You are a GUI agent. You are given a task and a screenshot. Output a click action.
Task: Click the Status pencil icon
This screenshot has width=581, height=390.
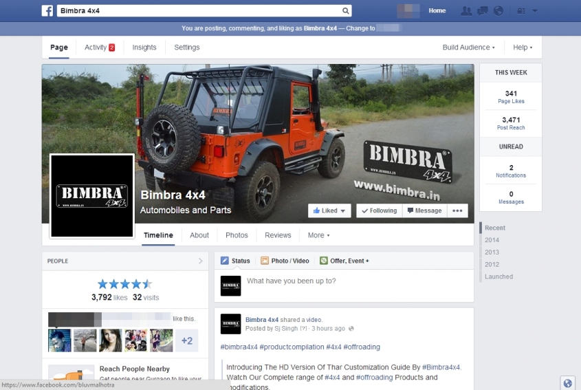point(224,261)
